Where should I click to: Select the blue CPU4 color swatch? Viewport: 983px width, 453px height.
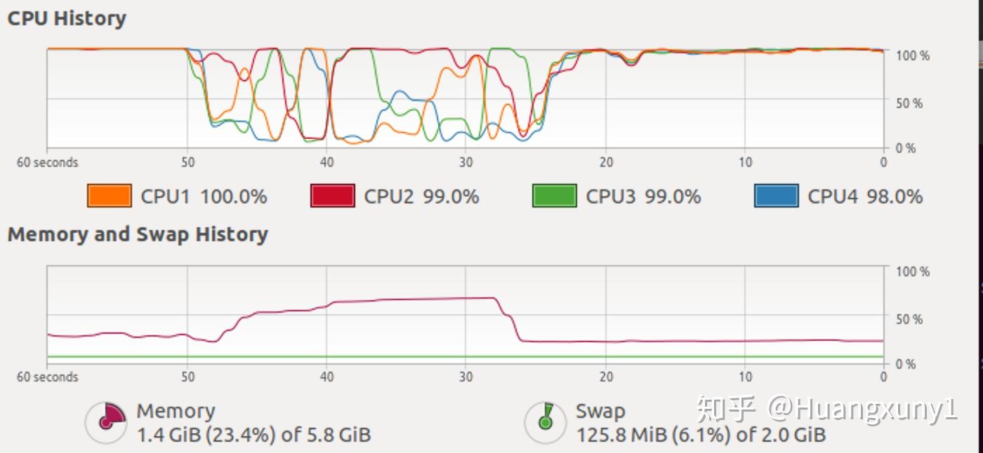click(x=777, y=196)
